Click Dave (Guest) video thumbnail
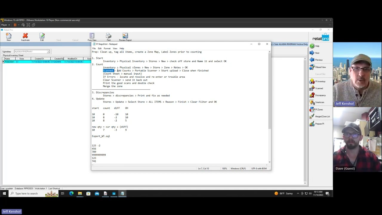The image size is (382, 215). coord(357,139)
